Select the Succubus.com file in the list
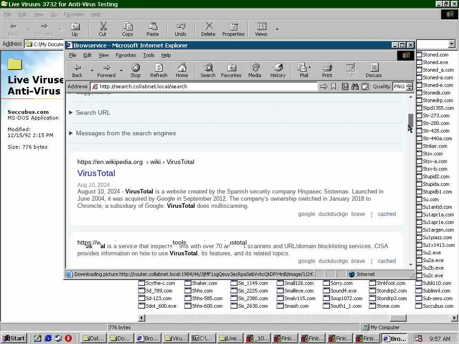 coord(434,306)
